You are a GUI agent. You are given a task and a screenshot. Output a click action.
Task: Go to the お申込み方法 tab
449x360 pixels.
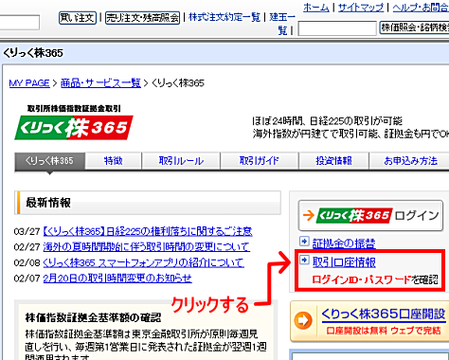click(410, 161)
